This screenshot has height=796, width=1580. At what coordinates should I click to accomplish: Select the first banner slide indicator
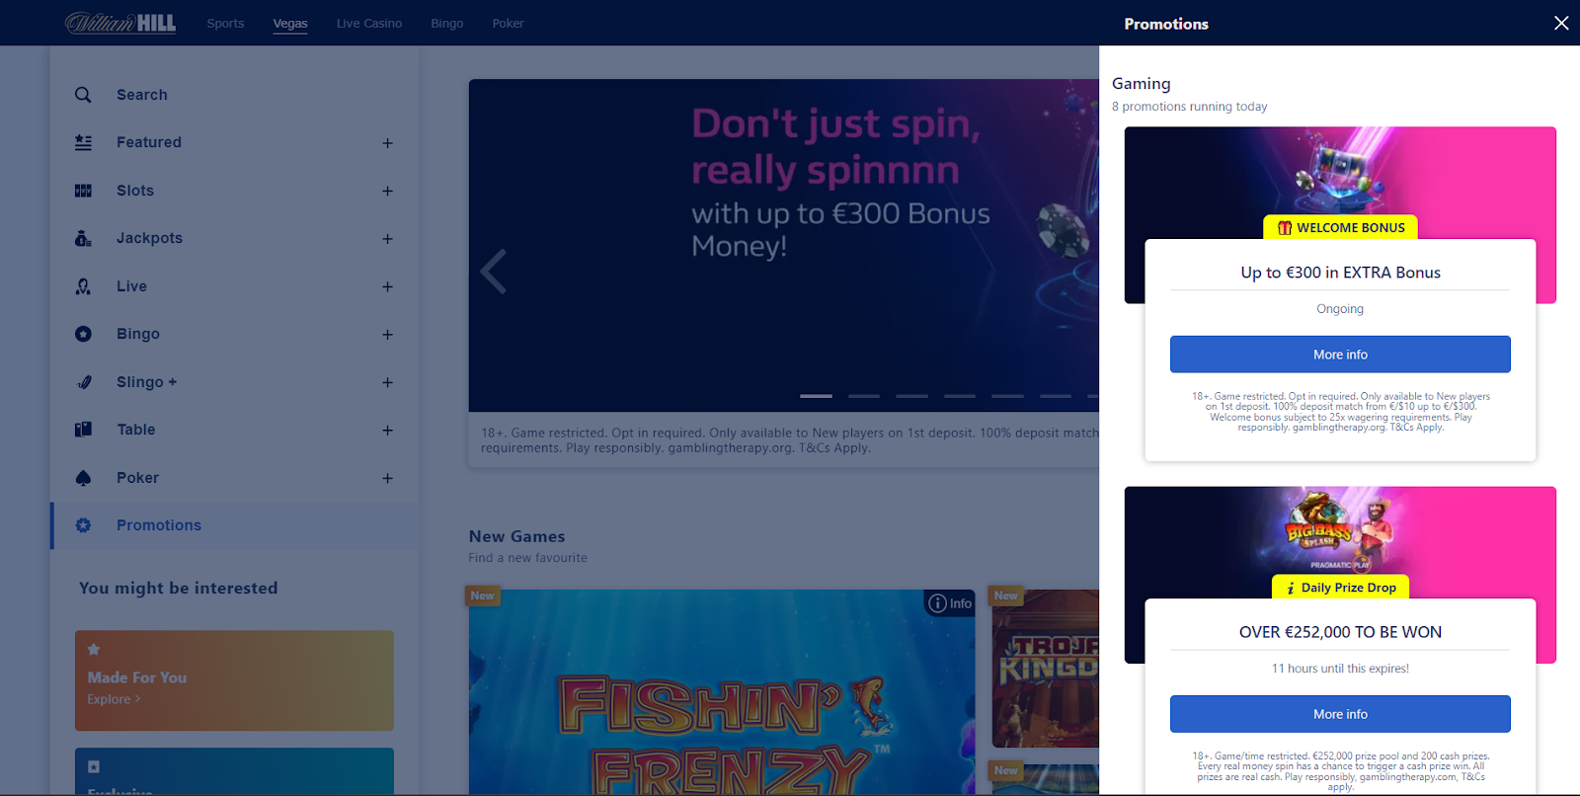point(816,396)
